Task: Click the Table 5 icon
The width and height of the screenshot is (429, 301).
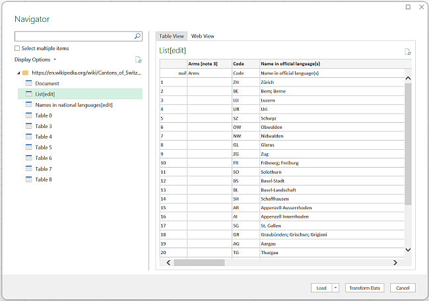Action: pyautogui.click(x=29, y=147)
